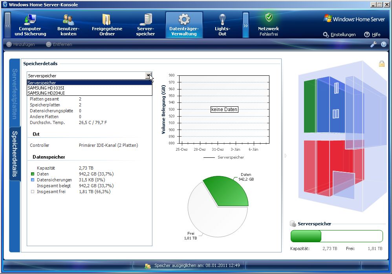Collapse the Serverspeicher dropdown arrow
The image size is (392, 274).
pos(148,75)
